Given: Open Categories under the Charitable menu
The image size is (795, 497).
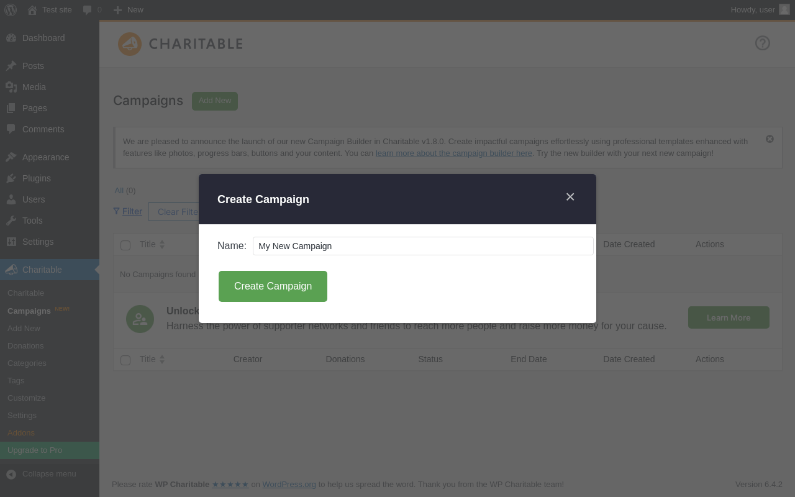Looking at the screenshot, I should (27, 363).
